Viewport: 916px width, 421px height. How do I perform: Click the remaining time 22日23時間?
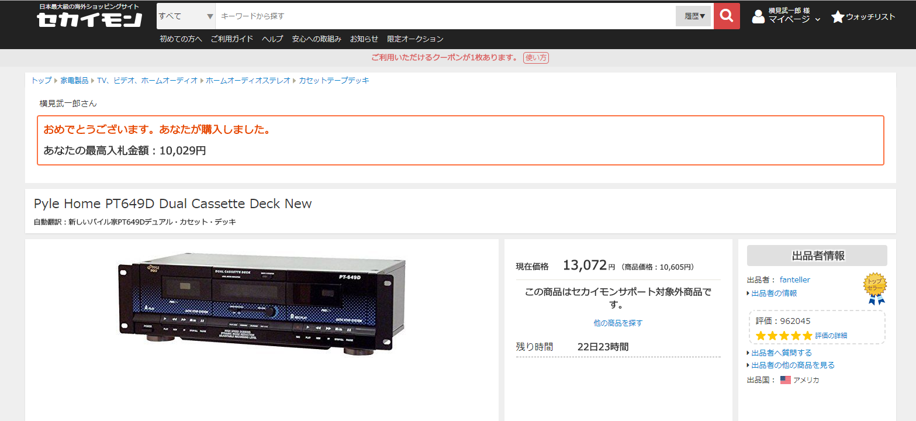coord(603,347)
